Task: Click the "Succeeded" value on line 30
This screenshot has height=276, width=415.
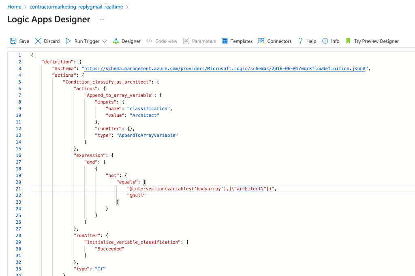Action: point(109,249)
